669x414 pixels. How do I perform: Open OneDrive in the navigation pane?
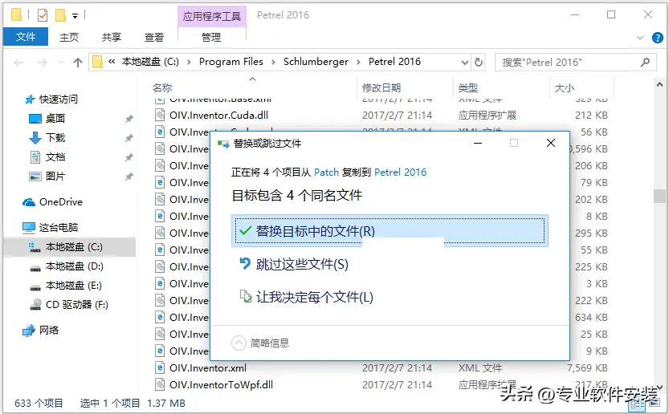coord(60,202)
